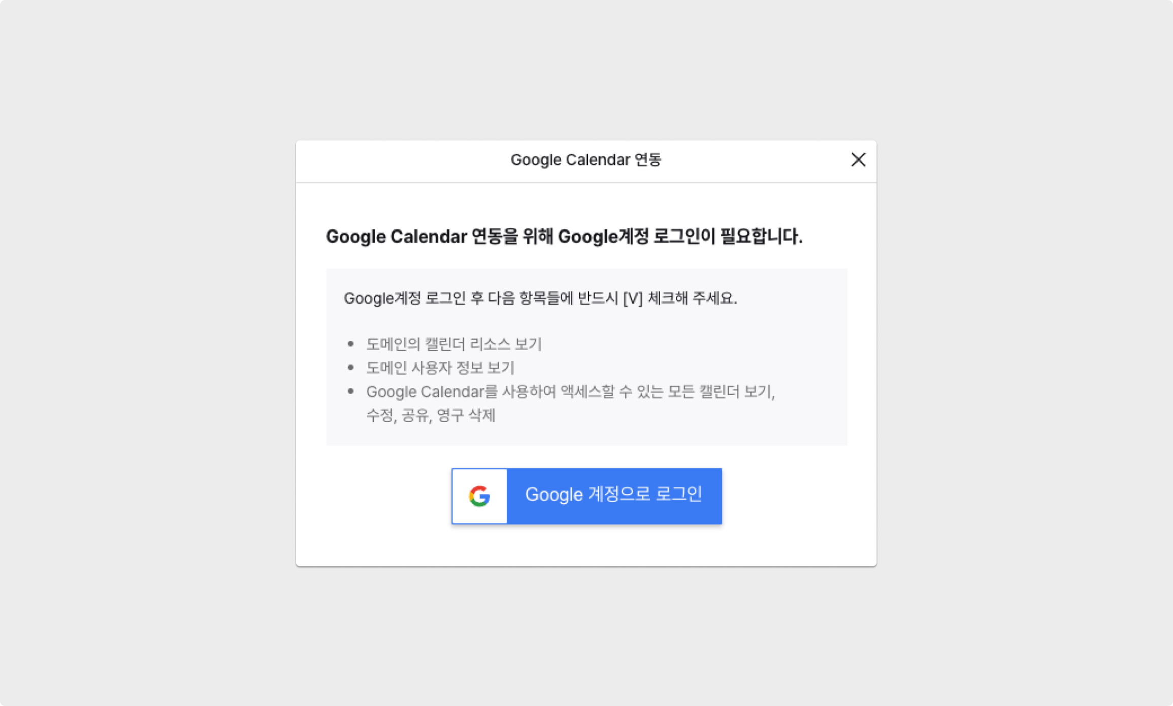Screen dimensions: 1173x706
Task: Click the bullet dot before Google Calendar를 사용하여
Action: click(350, 391)
